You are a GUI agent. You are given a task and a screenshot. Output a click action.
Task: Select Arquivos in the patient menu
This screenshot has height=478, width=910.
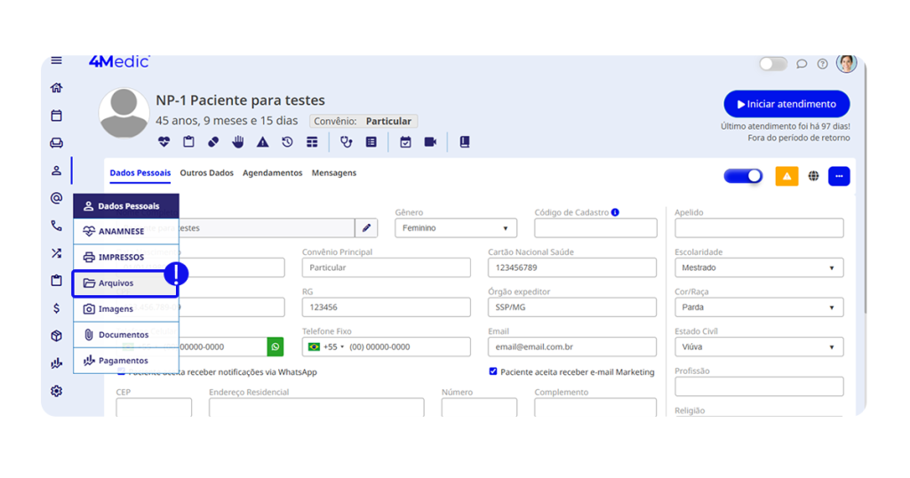(125, 283)
